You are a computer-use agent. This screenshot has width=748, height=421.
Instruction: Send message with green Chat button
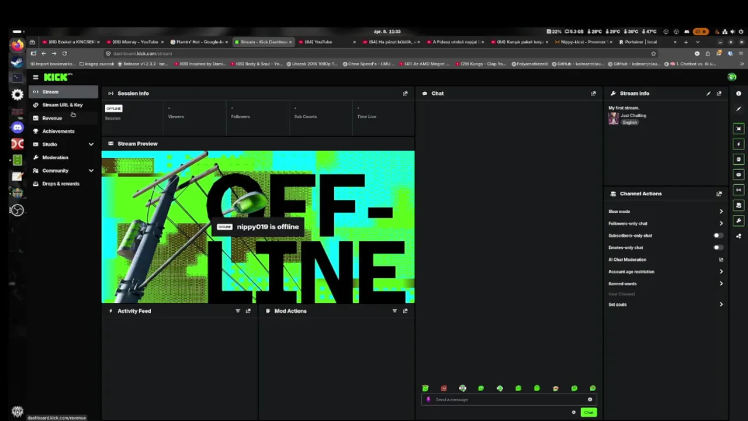pos(588,413)
